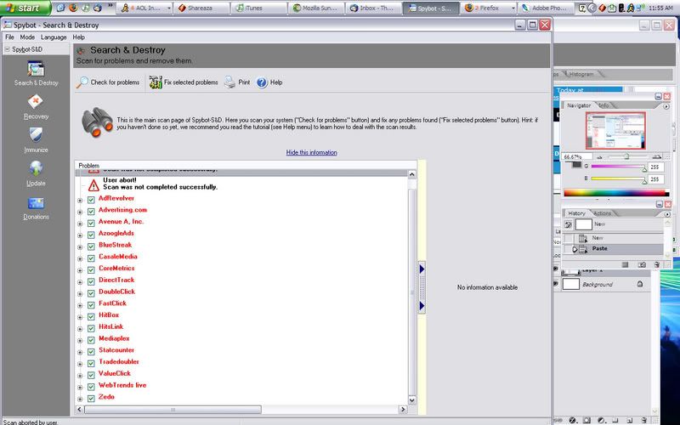
Task: Expand the DirectTrack tree node
Action: tap(80, 282)
